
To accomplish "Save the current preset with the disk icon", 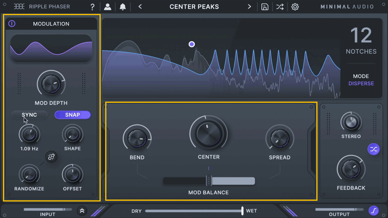I will point(264,6).
